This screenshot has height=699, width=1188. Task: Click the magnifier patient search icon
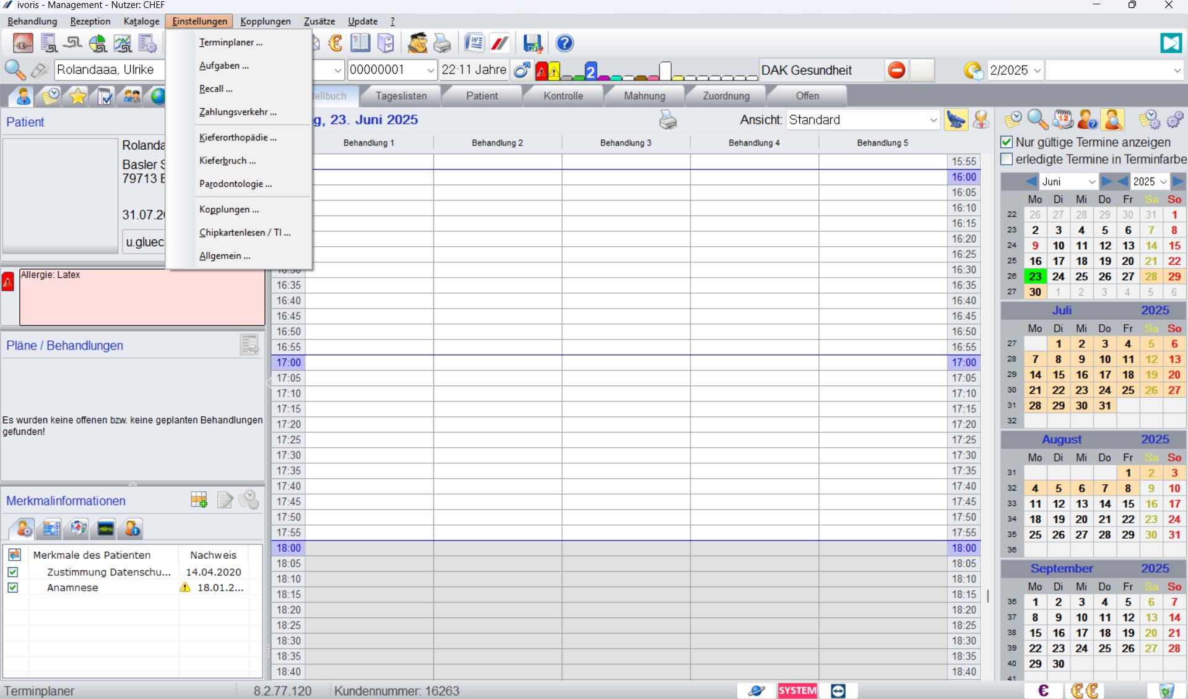click(15, 70)
